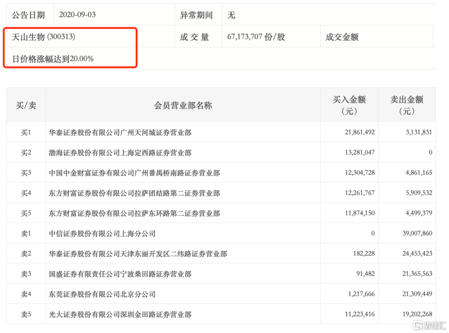Select buy amount 1,217,666
The height and width of the screenshot is (333, 449).
click(x=361, y=294)
